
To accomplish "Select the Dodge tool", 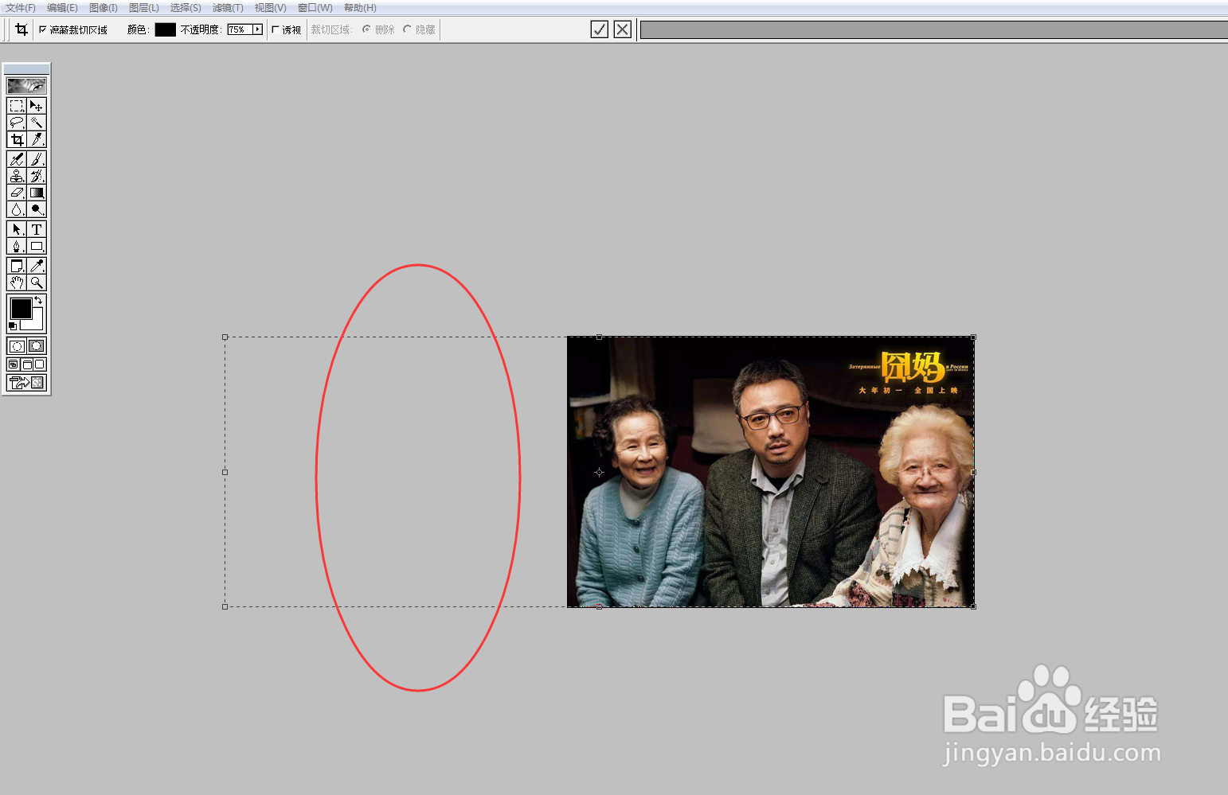I will [x=37, y=209].
